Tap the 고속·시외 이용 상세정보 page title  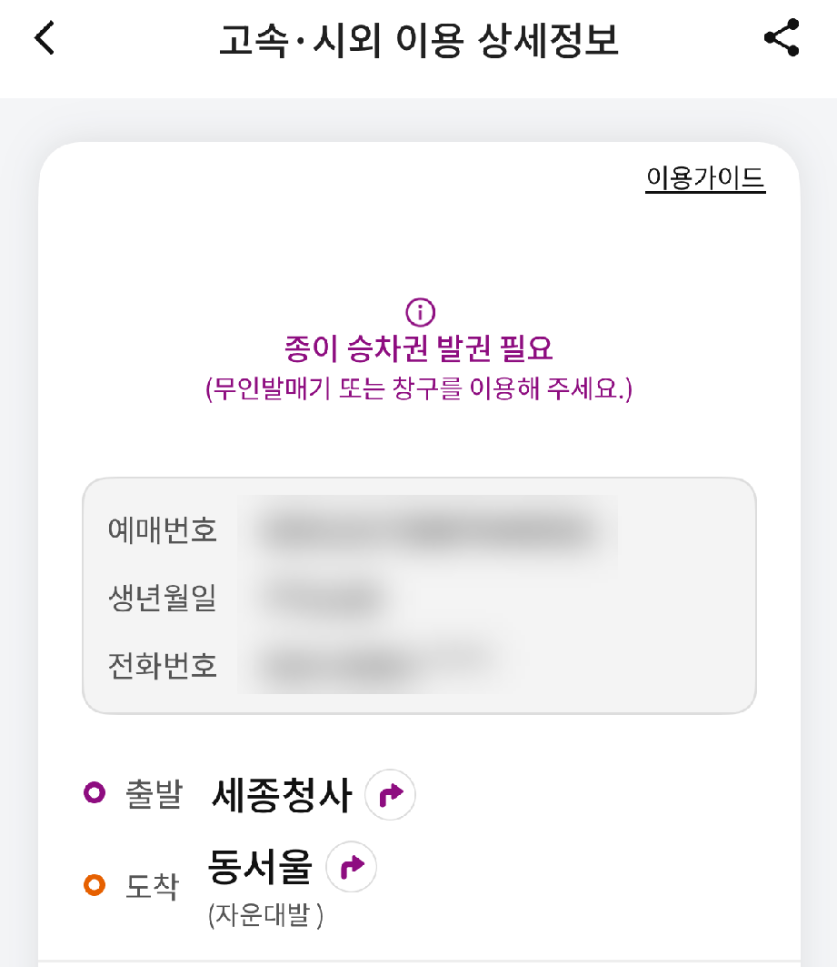419,41
